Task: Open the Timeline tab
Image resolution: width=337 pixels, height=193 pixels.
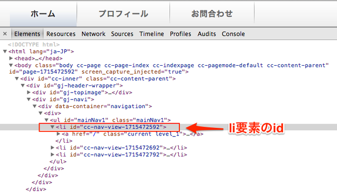Action: click(151, 34)
